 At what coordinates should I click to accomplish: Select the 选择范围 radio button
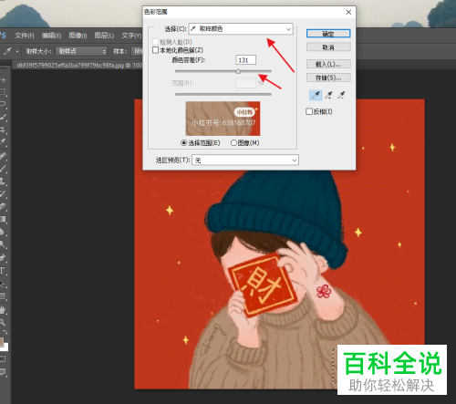click(x=183, y=143)
